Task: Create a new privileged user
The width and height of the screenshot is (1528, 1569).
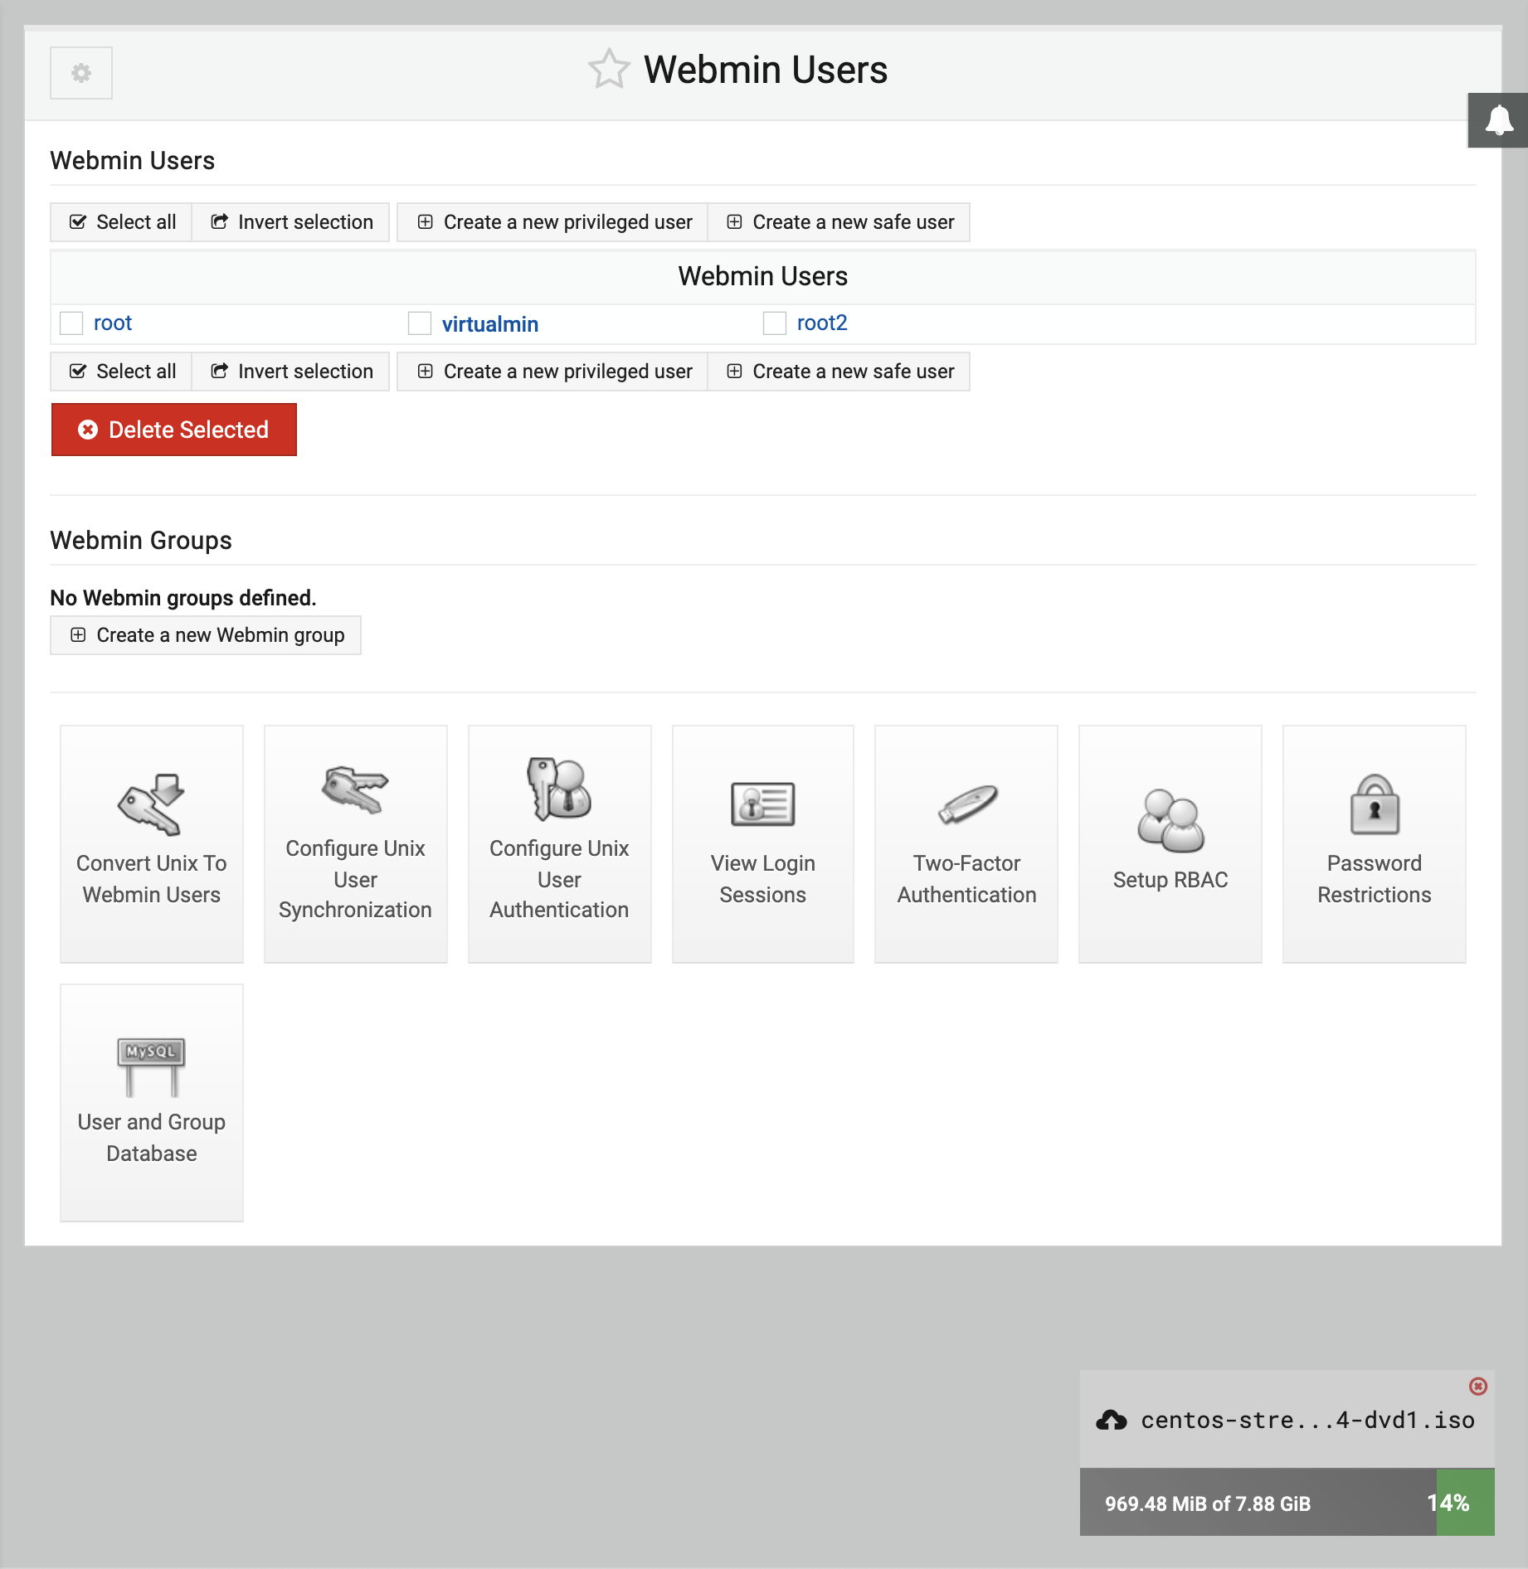Action: [x=551, y=221]
